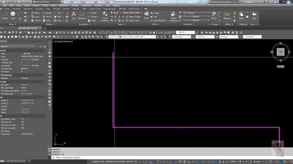Image resolution: width=293 pixels, height=164 pixels.
Task: Choose the Copy command
Action: pos(35,16)
